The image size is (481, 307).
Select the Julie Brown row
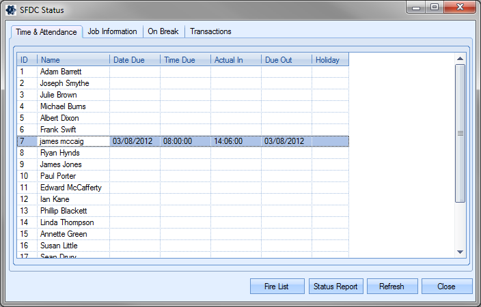tap(183, 95)
